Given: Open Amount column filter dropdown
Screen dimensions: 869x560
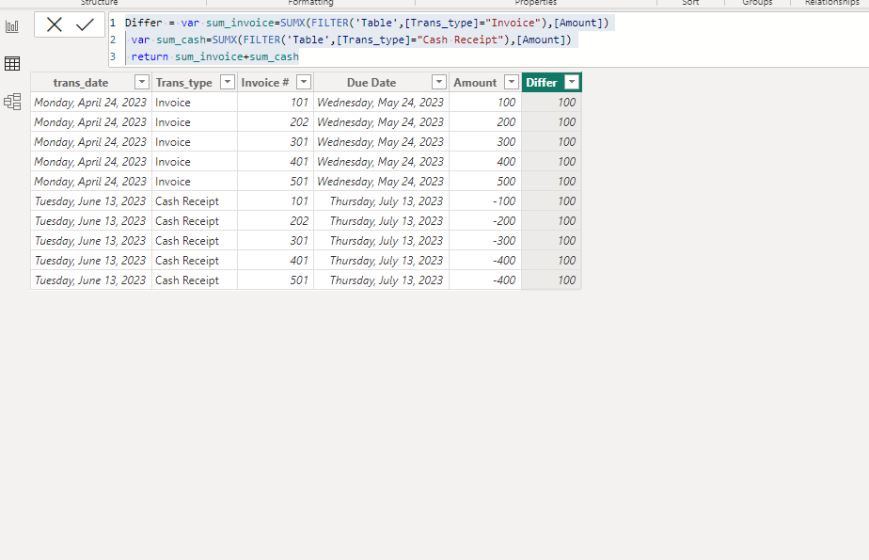Looking at the screenshot, I should point(512,82).
